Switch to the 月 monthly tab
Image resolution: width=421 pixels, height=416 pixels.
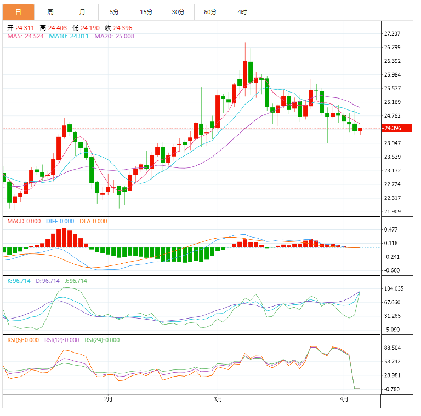pos(82,12)
